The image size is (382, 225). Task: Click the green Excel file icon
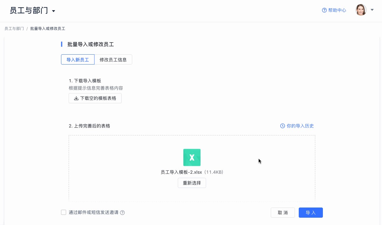click(x=192, y=157)
